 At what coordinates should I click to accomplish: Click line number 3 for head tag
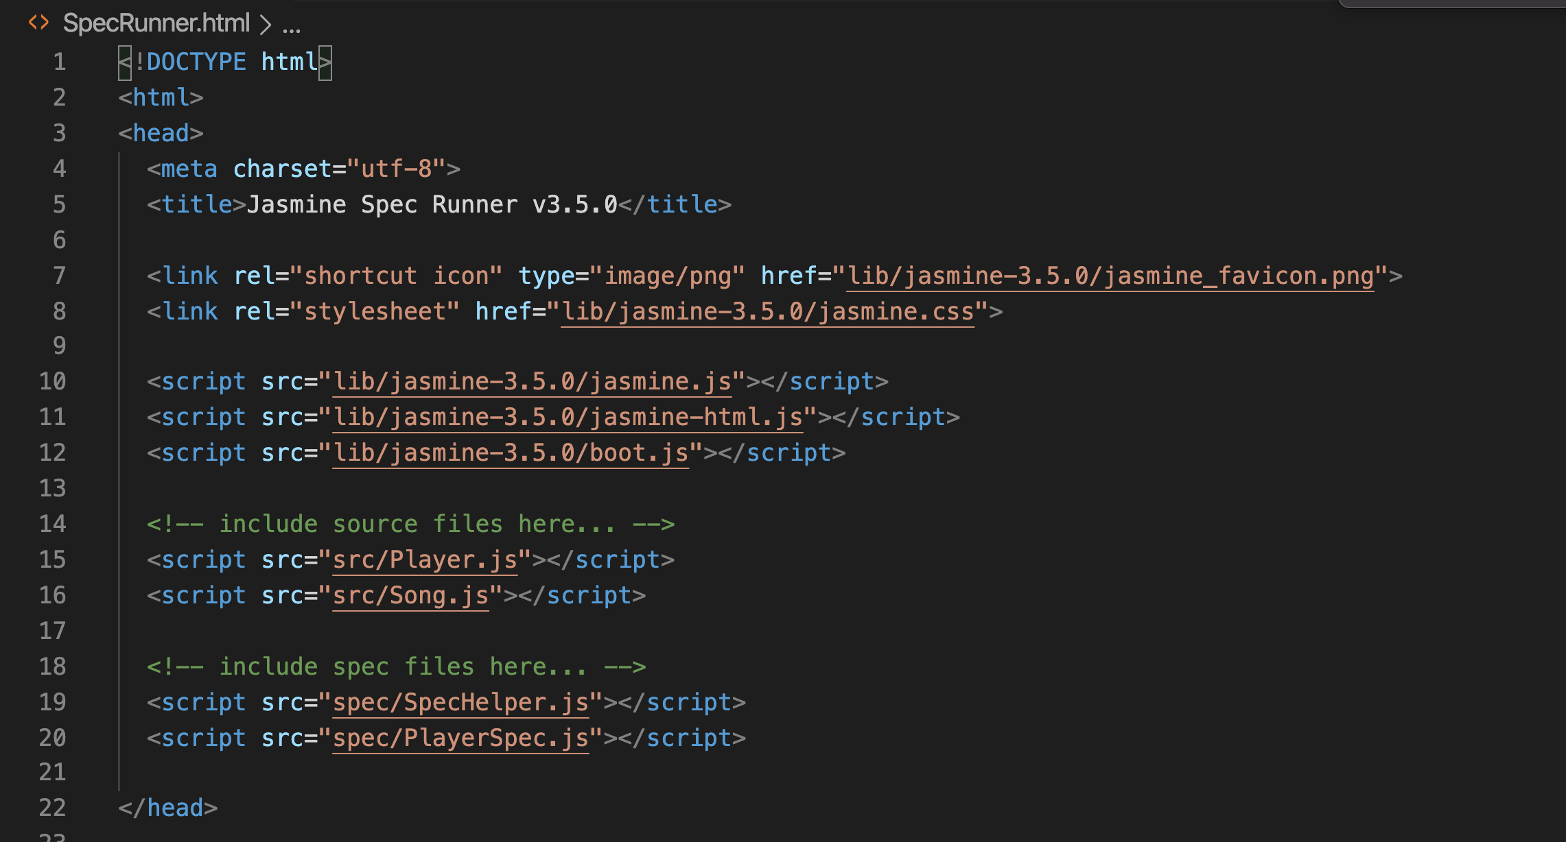pos(59,133)
